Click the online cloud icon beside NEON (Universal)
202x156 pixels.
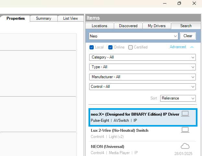click(185, 146)
